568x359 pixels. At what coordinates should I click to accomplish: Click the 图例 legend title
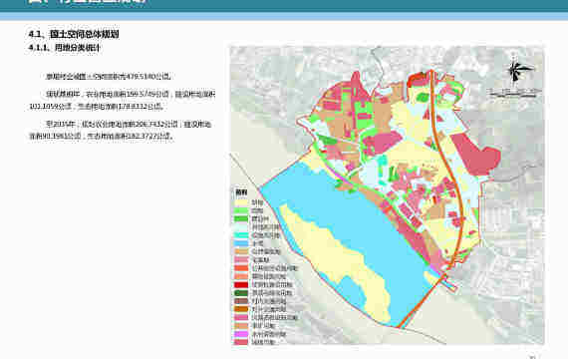coord(241,192)
